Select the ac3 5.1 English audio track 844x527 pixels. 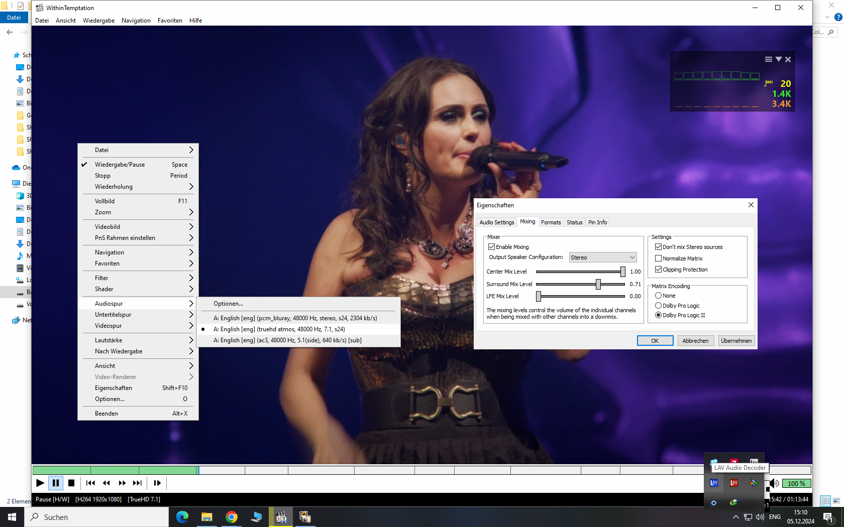pos(287,340)
